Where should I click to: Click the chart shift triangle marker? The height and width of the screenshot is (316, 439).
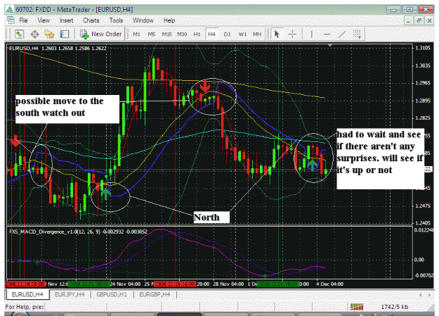pyautogui.click(x=330, y=45)
